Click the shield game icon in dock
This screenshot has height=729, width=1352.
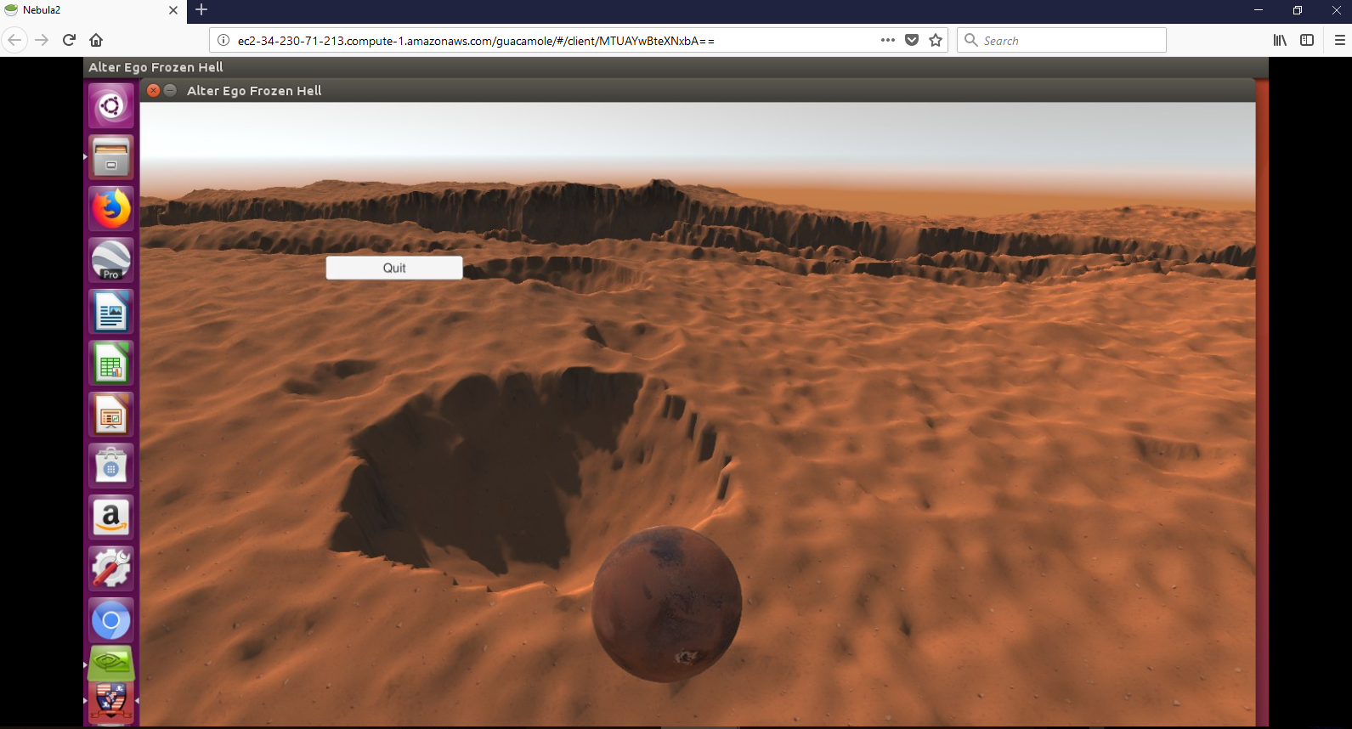point(111,702)
